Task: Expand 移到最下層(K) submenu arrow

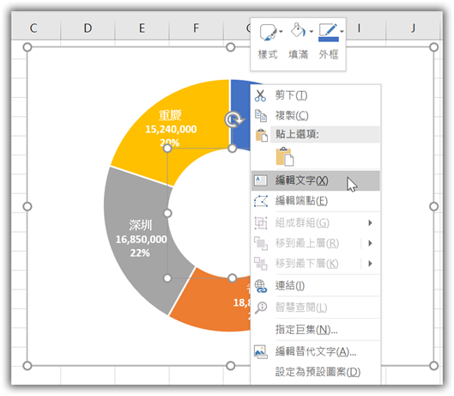Action: click(x=370, y=264)
